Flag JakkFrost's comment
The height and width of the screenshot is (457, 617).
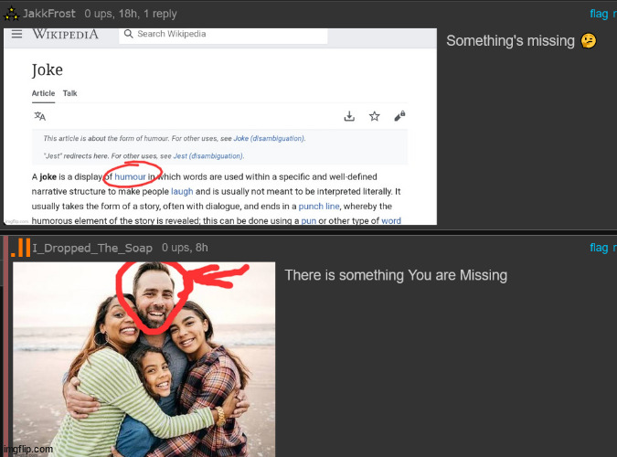point(599,14)
